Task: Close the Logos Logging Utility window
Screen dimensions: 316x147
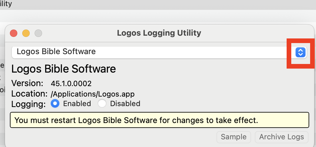Action: click(14, 33)
